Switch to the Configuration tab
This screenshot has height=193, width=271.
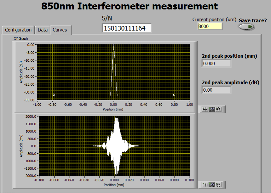[18, 30]
